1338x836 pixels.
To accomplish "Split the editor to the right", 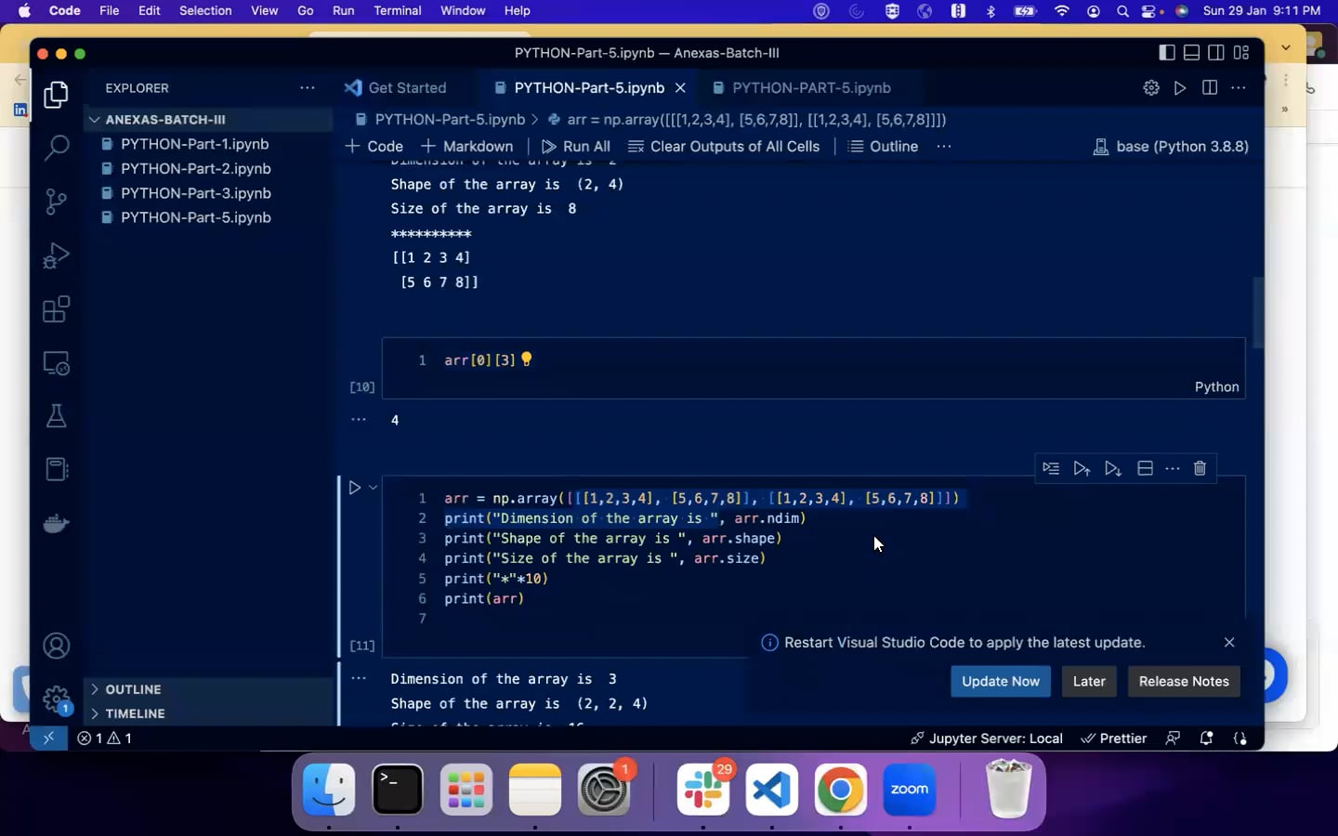I will coord(1210,87).
